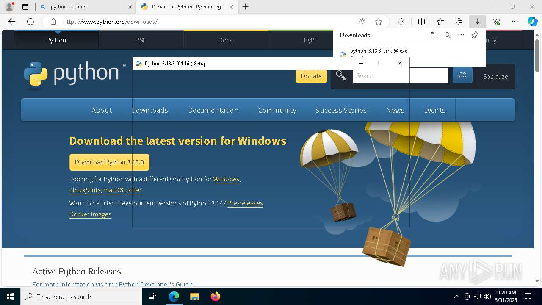Open browser essentials heart icon
Image resolution: width=542 pixels, height=305 pixels.
click(496, 22)
